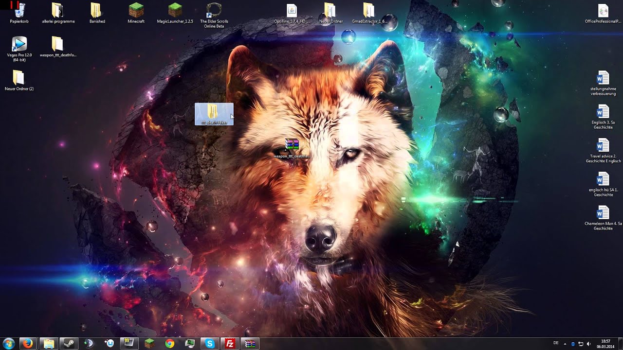Open the Windows Start menu
623x350 pixels.
(x=8, y=343)
